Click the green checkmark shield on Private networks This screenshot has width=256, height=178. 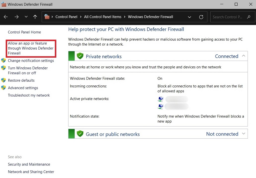click(x=80, y=56)
